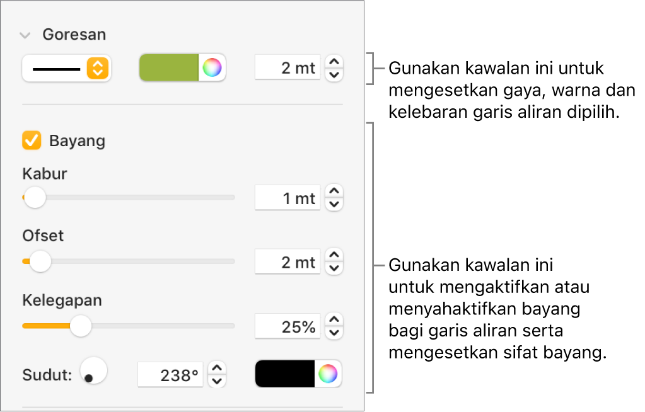Click the green stroke color swatch
The width and height of the screenshot is (645, 412).
pos(169,68)
